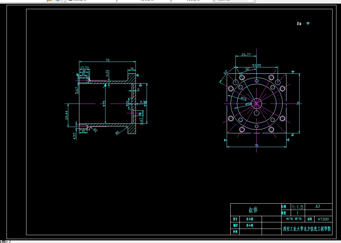
Task: Click the 30° arc dimension outside the square's corner
Action: click(x=225, y=73)
